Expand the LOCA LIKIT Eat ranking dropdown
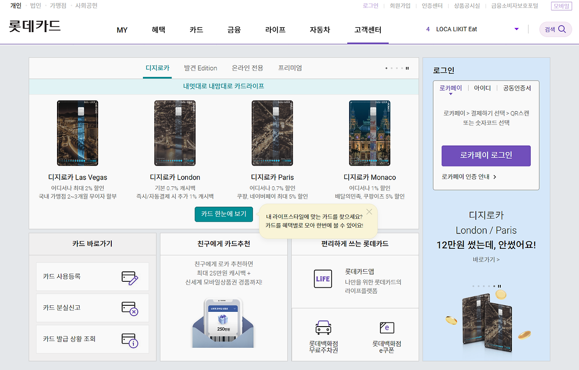 point(517,29)
